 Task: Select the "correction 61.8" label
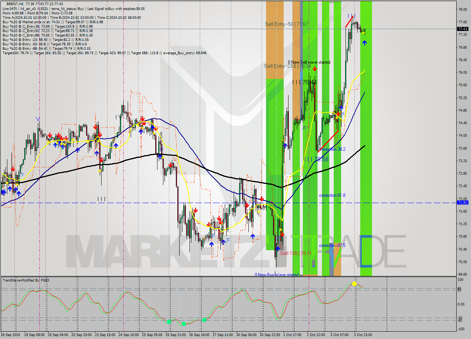[332, 195]
